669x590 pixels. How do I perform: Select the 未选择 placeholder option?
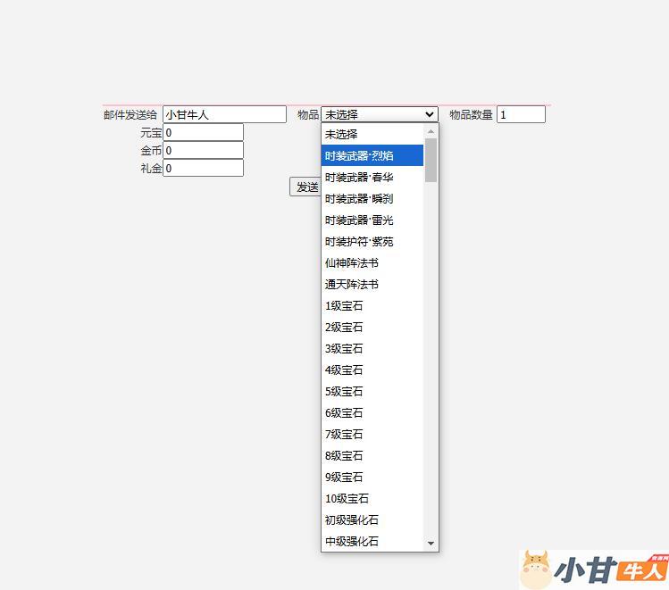372,134
